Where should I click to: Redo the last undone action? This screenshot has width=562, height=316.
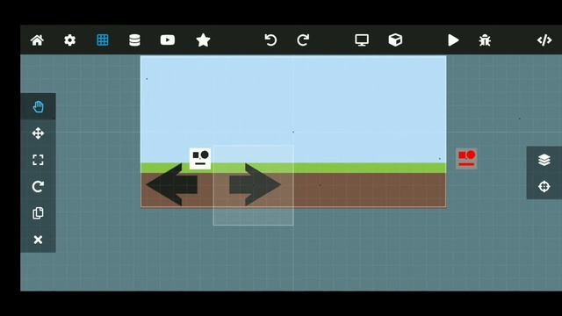[303, 40]
